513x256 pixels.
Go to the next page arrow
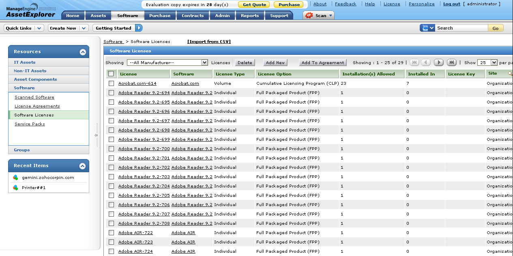click(438, 62)
